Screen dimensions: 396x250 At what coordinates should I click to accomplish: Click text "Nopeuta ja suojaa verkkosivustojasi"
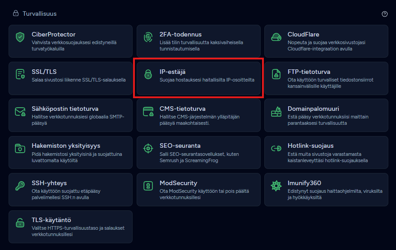click(326, 43)
